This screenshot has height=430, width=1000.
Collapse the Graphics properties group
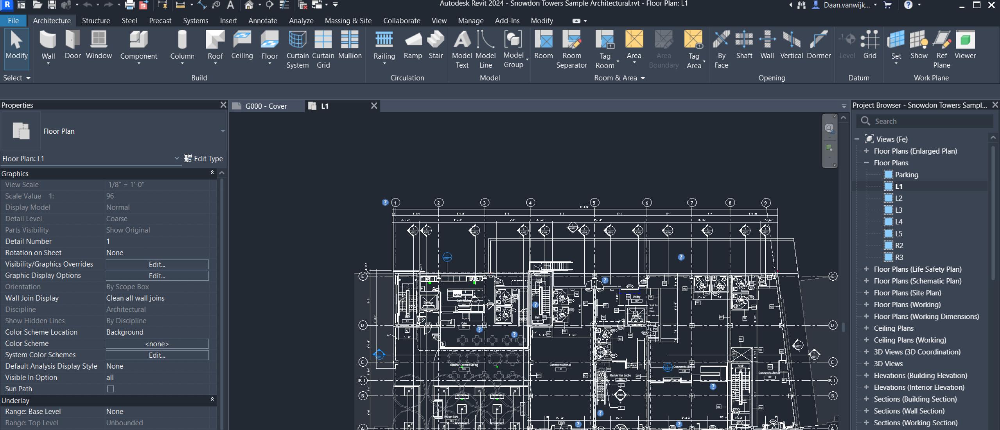[212, 173]
